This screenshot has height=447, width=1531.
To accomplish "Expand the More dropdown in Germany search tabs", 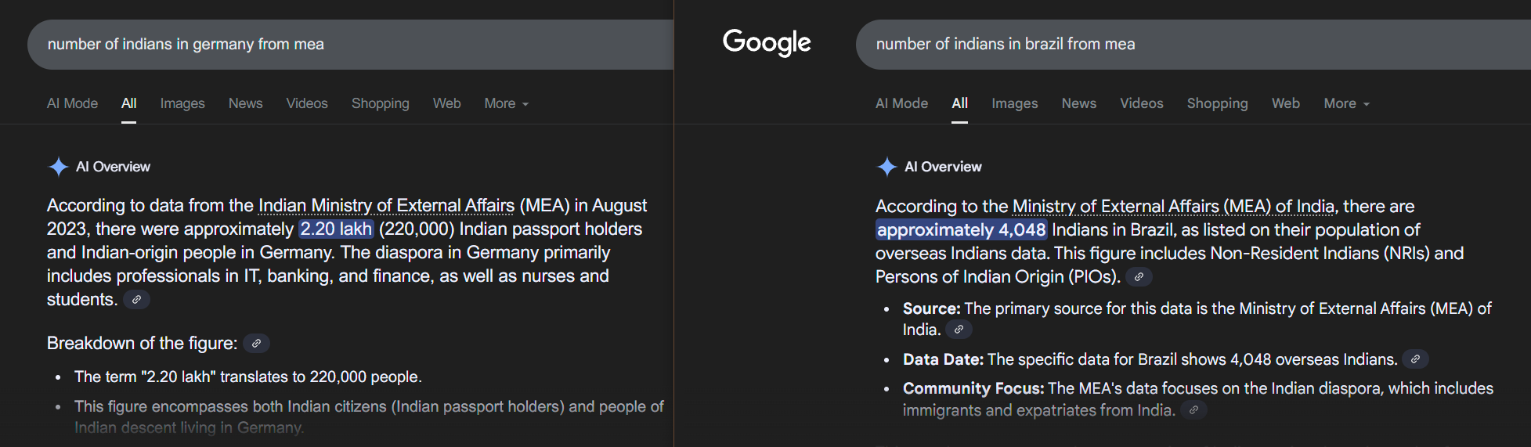I will point(506,103).
